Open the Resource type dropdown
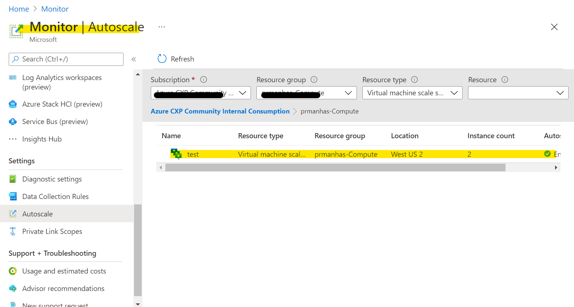The width and height of the screenshot is (574, 307). pos(412,93)
